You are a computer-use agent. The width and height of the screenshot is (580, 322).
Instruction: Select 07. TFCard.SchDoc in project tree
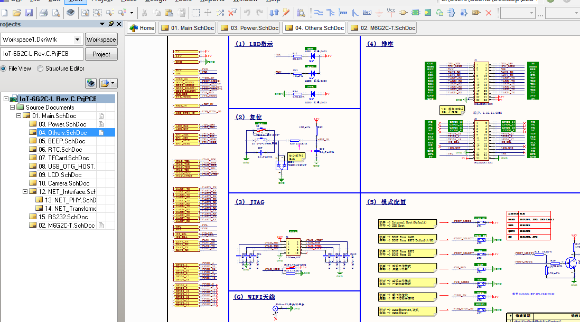63,158
